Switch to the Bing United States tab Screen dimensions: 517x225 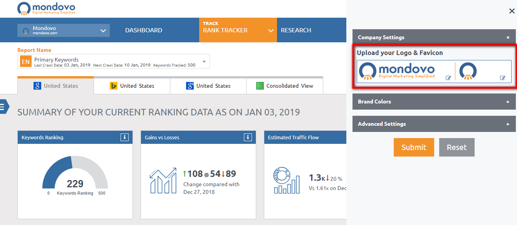132,86
